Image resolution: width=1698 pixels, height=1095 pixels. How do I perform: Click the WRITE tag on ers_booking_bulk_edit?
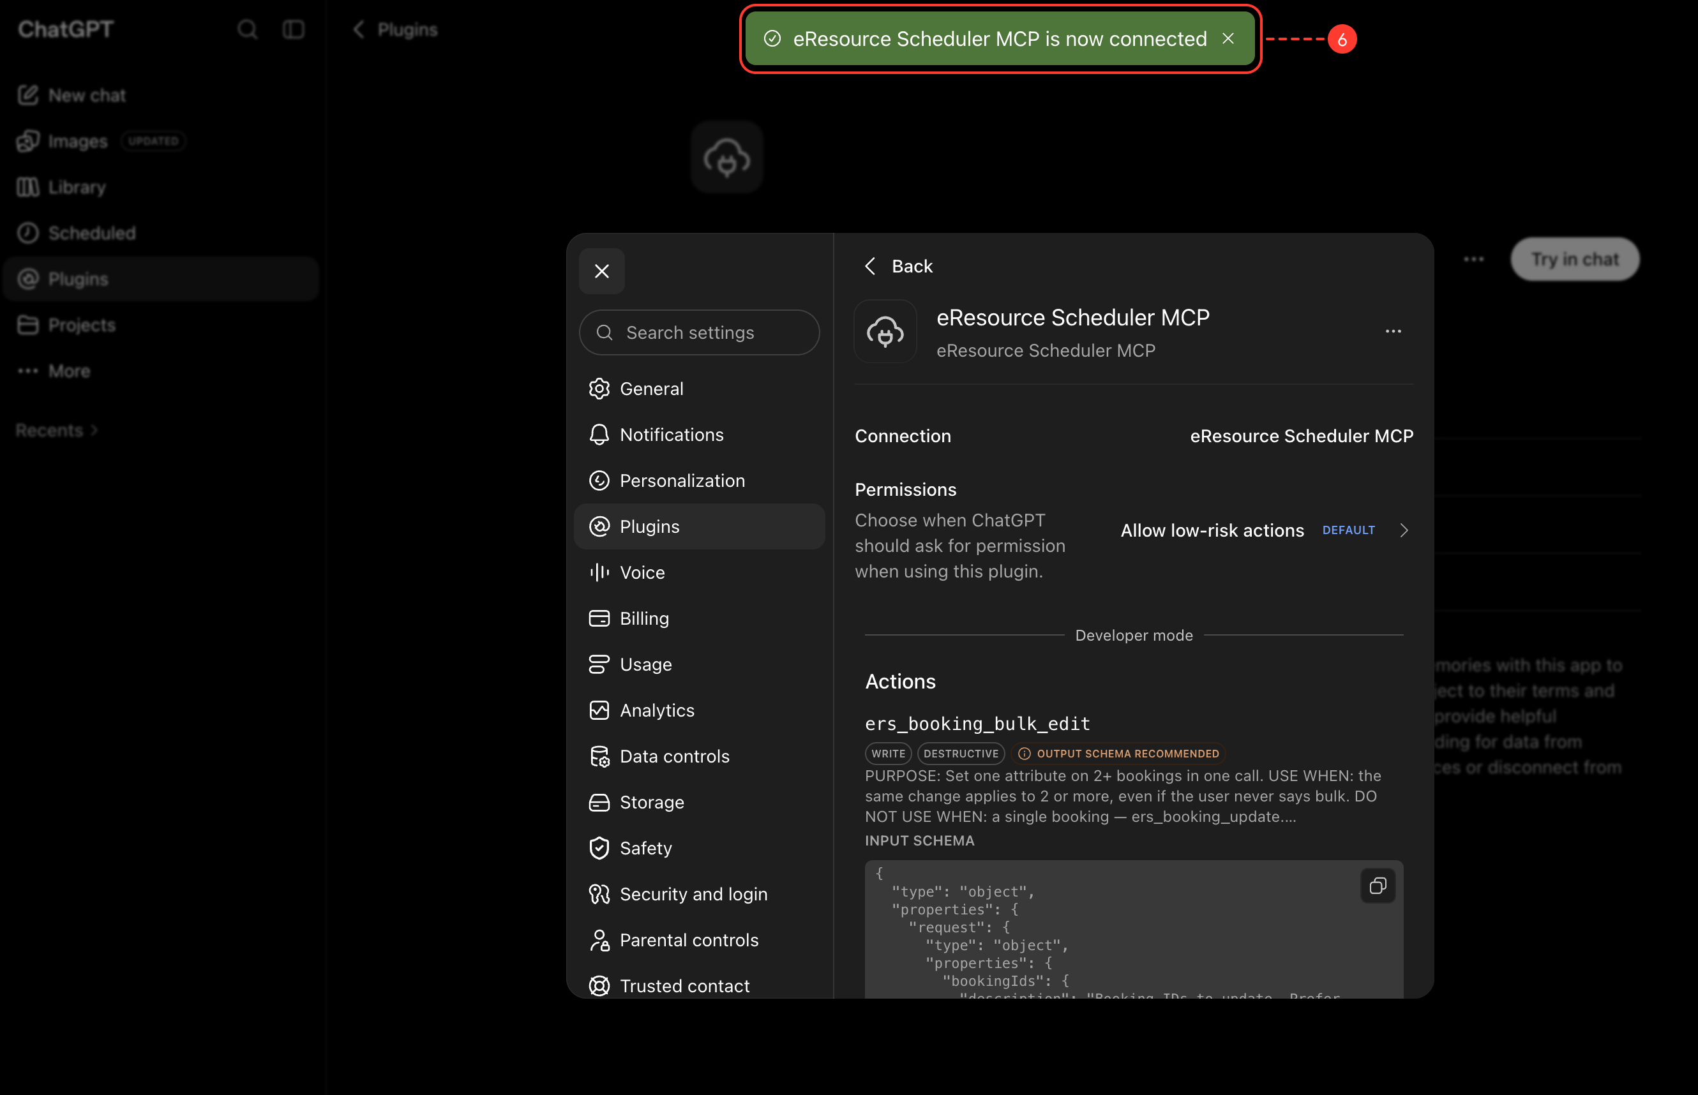[x=889, y=754]
